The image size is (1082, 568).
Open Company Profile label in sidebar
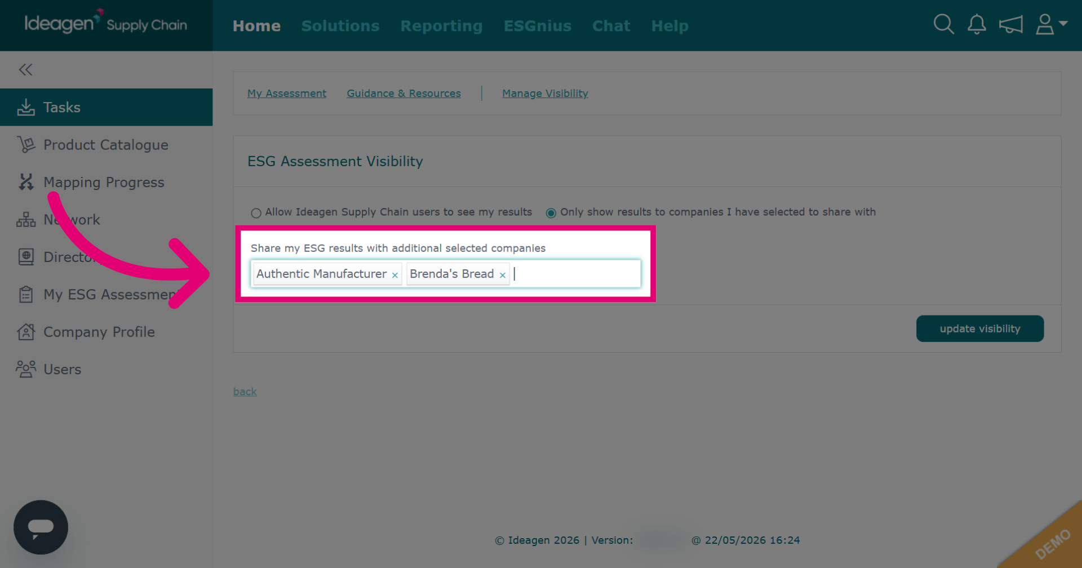[99, 332]
